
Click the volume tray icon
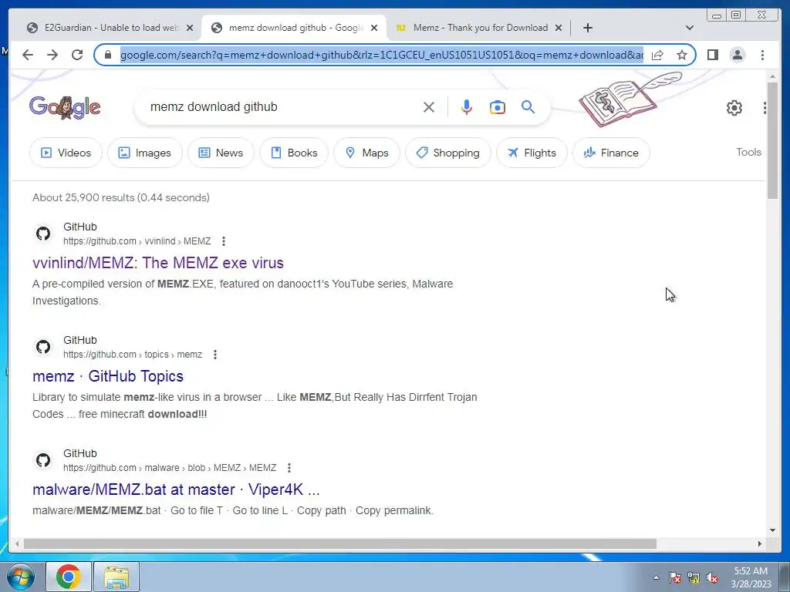(712, 578)
